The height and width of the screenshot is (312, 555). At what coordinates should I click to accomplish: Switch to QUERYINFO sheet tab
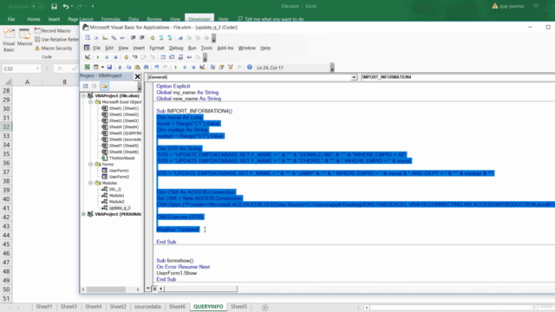click(x=208, y=307)
